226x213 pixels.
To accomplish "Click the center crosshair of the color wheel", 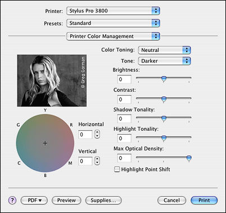I will coord(45,143).
